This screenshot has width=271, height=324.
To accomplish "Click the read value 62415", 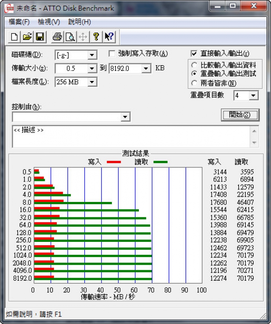I will click(245, 210).
